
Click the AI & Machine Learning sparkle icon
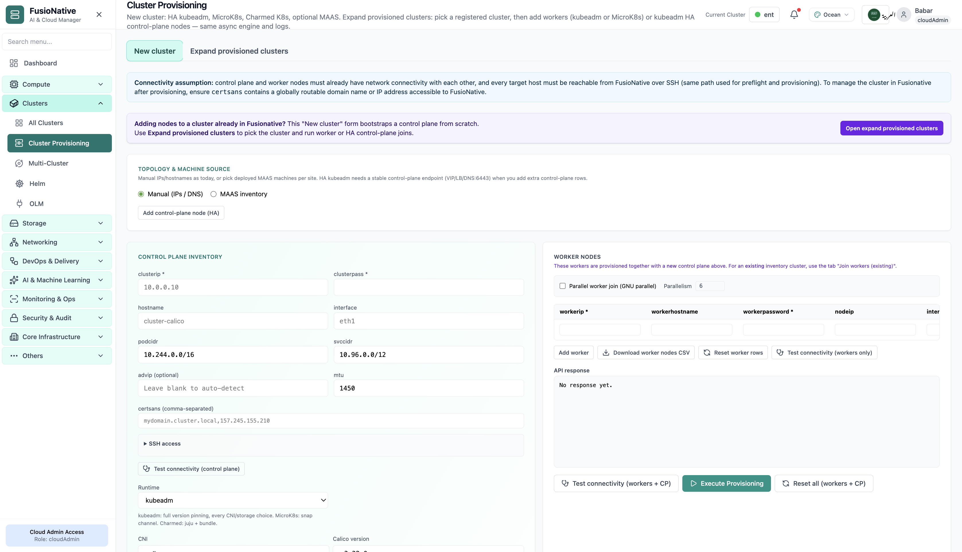[14, 280]
